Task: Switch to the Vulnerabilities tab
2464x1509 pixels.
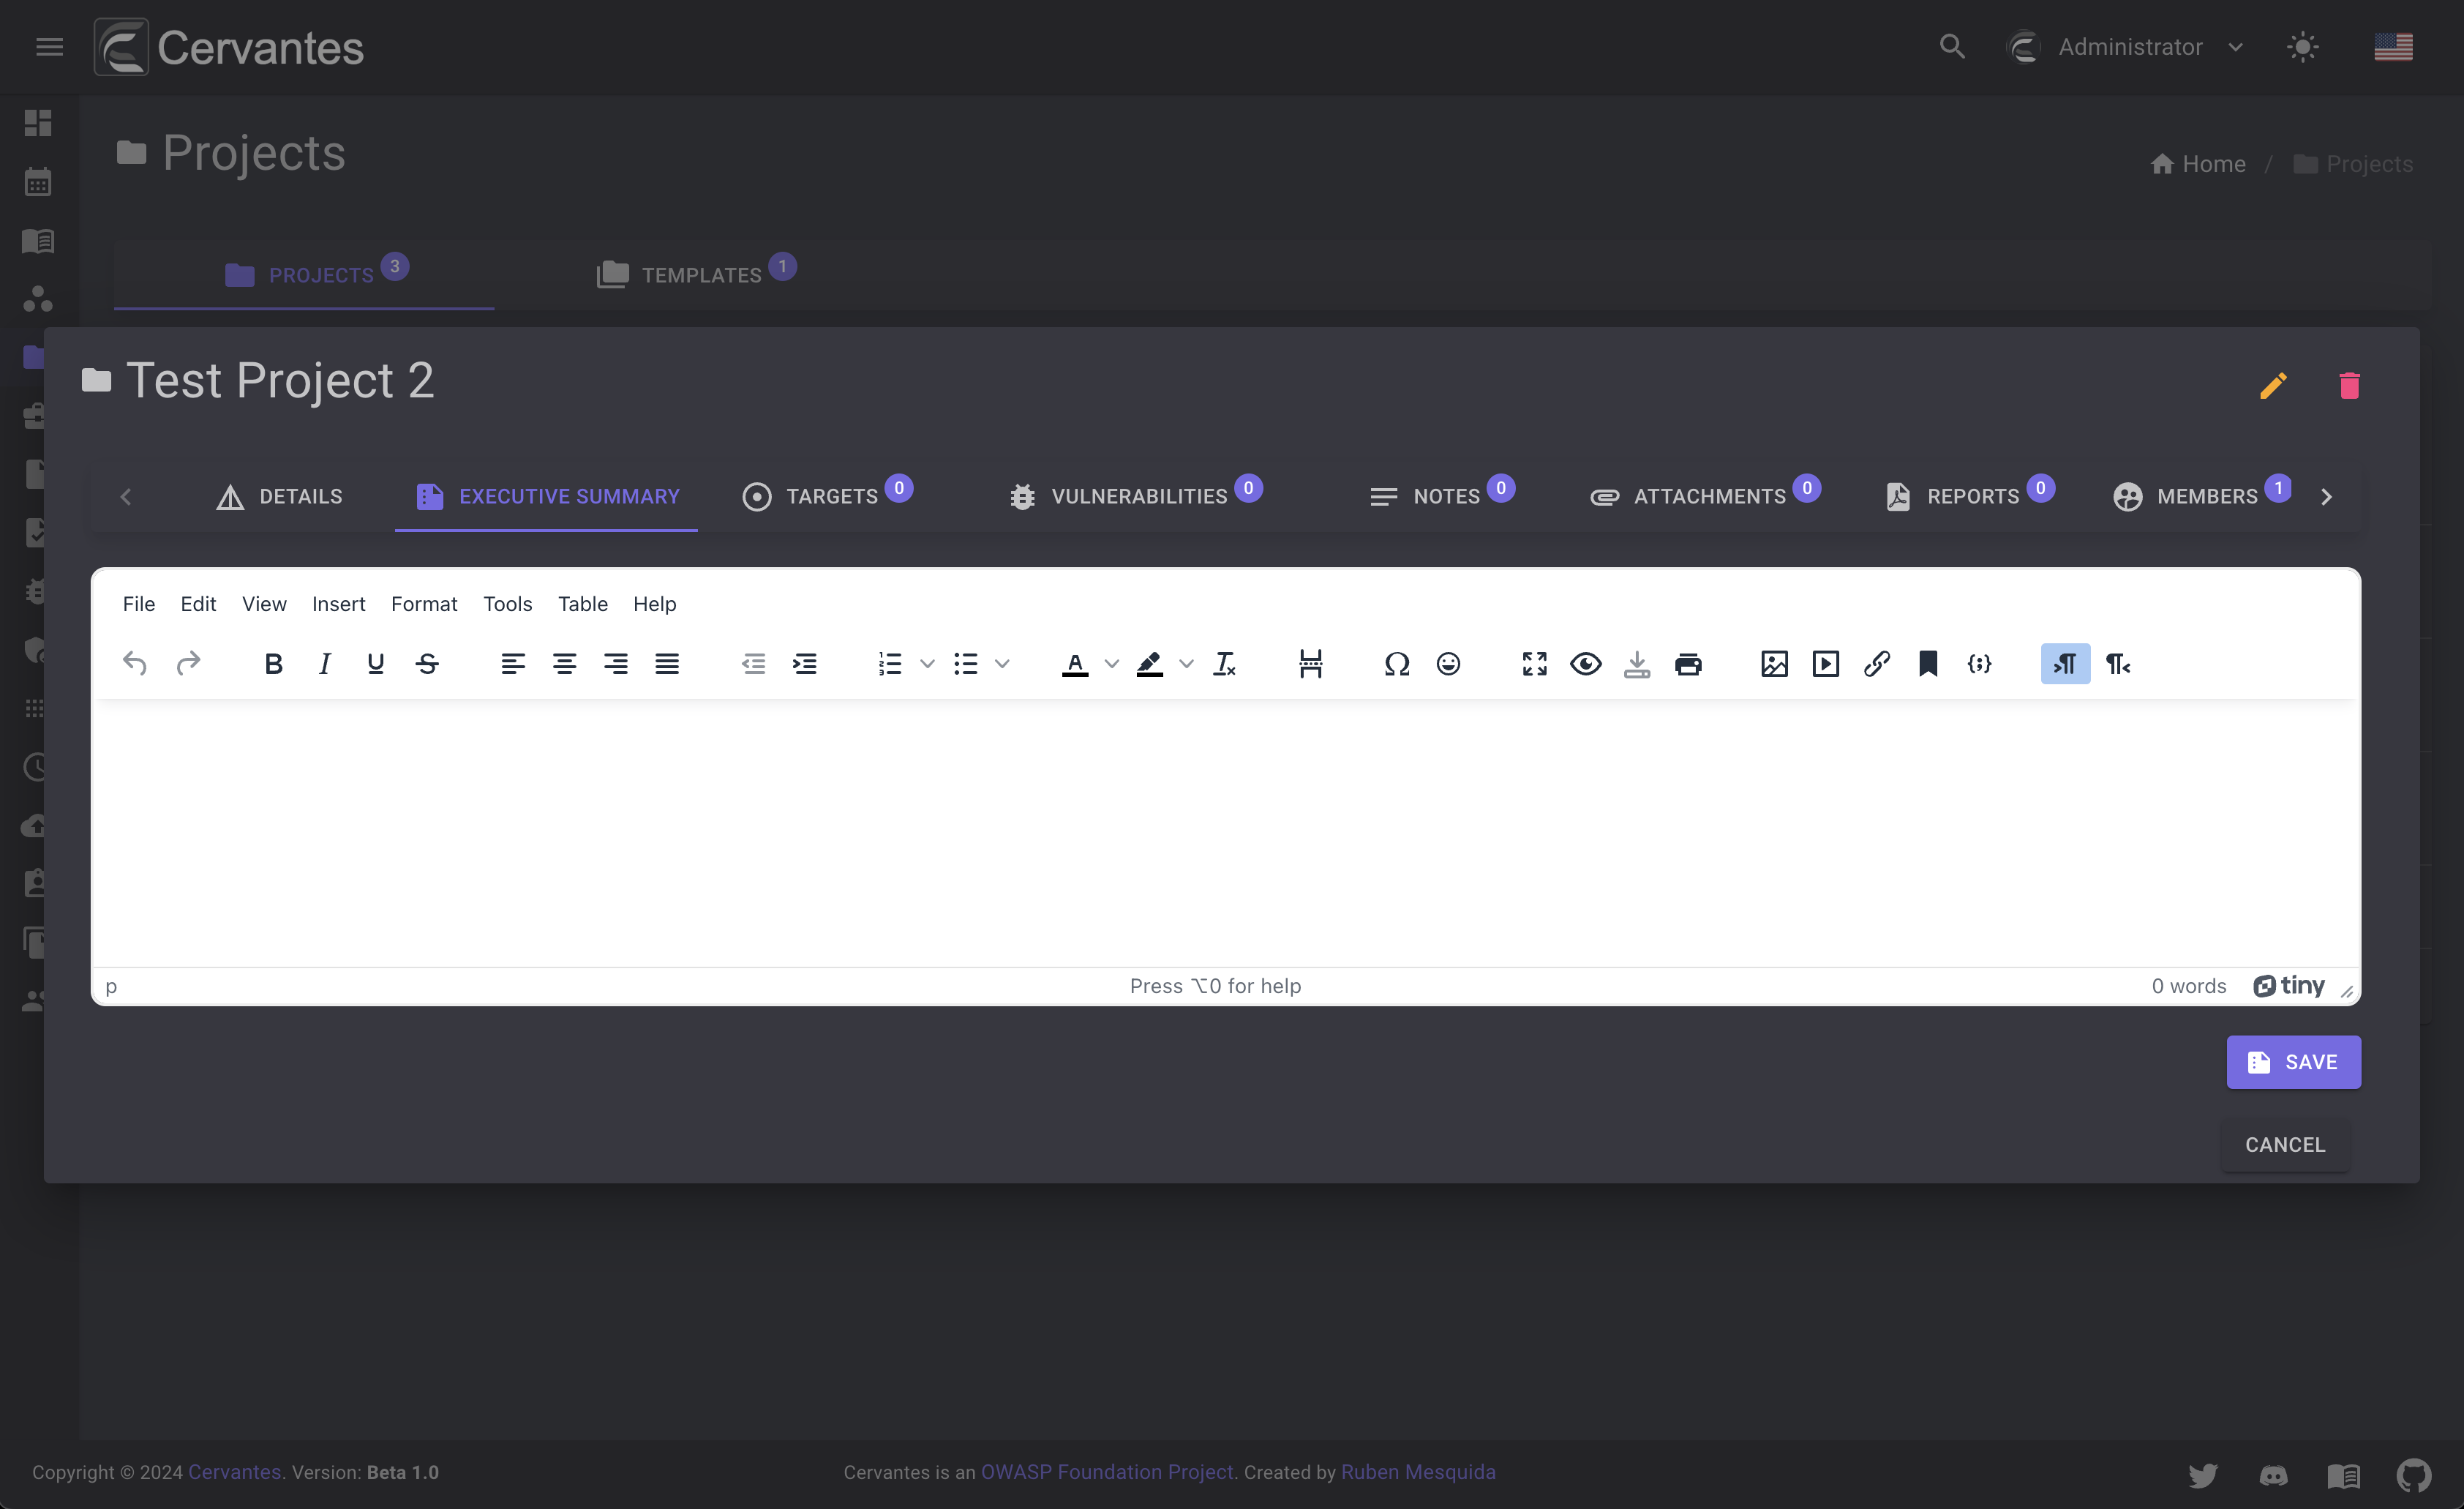Action: 1136,496
